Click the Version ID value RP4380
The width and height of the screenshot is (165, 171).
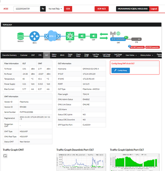click(23, 107)
